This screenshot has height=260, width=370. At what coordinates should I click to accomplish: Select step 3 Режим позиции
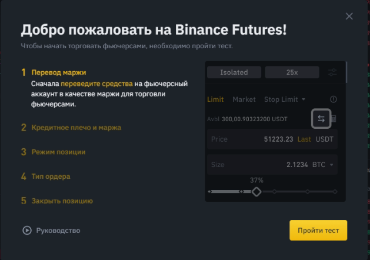click(x=58, y=152)
